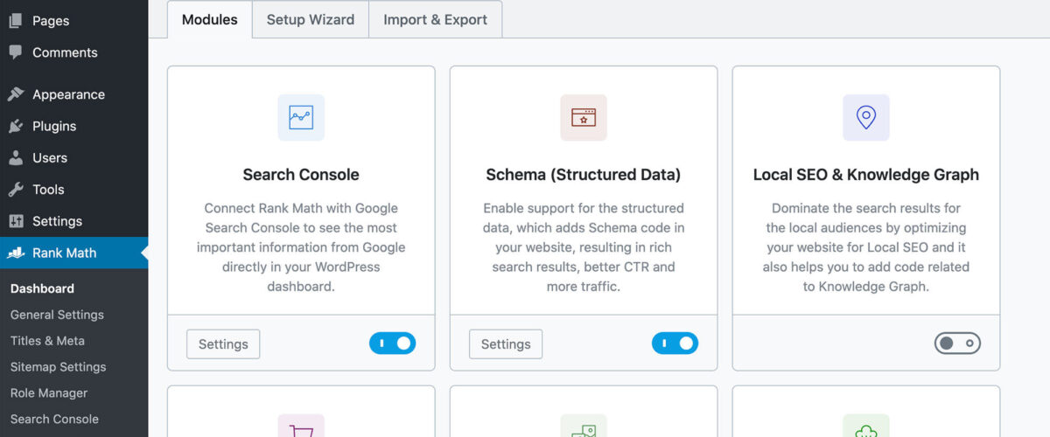
Task: Open Settings for the Schema module
Action: (506, 343)
